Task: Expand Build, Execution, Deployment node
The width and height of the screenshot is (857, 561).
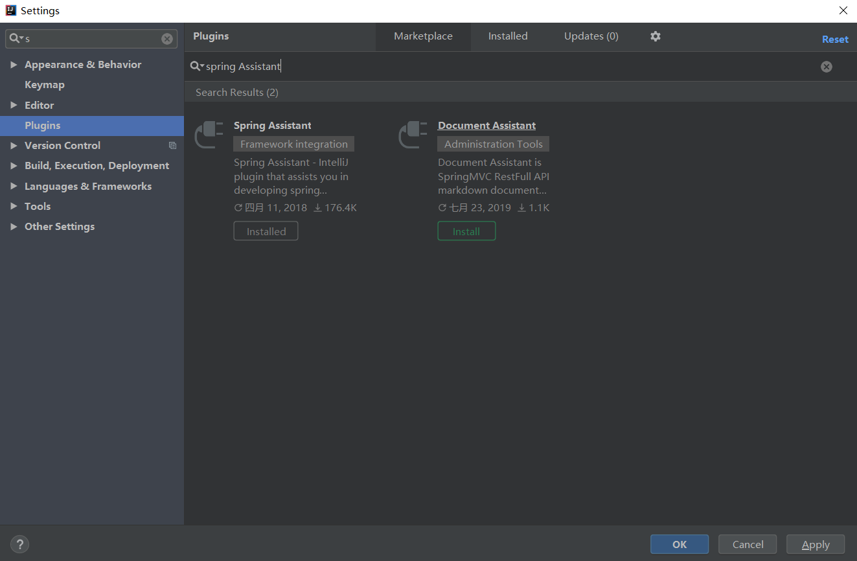Action: point(14,166)
